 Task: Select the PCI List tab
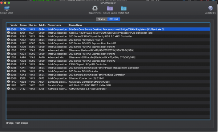114,19
